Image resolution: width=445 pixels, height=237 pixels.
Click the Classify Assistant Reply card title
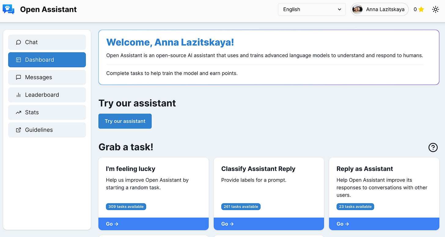tap(258, 169)
